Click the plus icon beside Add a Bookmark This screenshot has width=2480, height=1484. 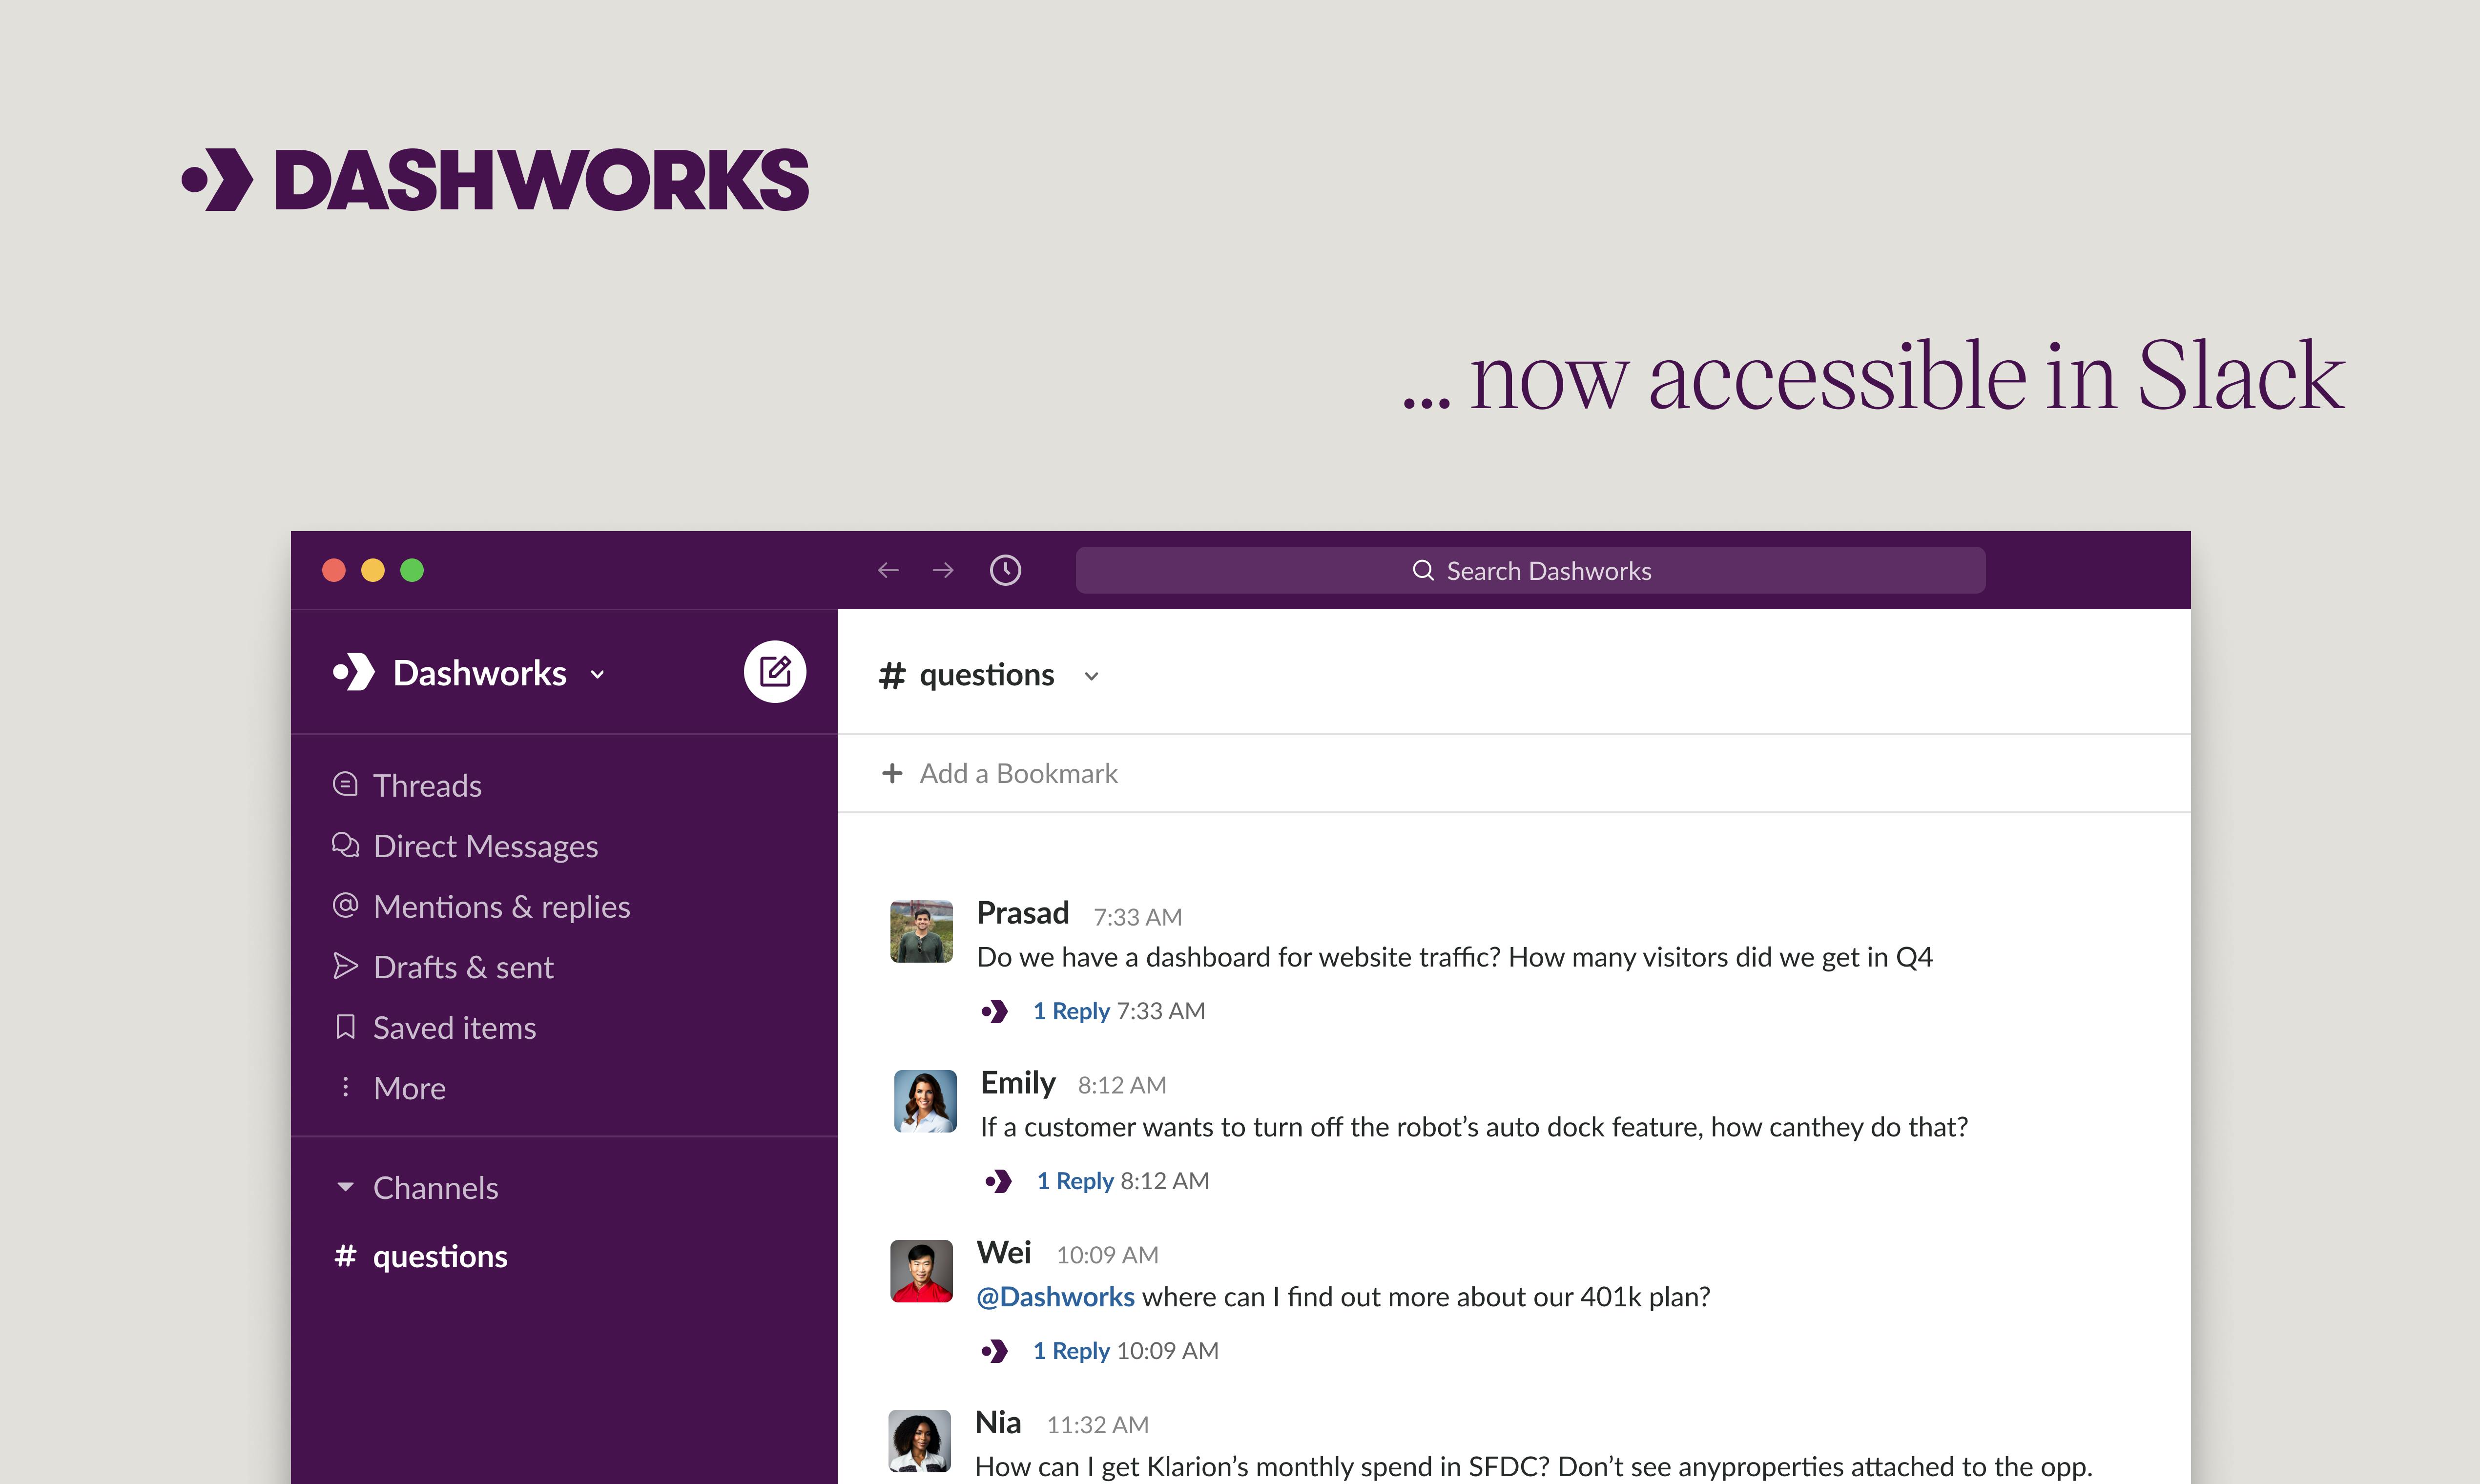coord(892,773)
